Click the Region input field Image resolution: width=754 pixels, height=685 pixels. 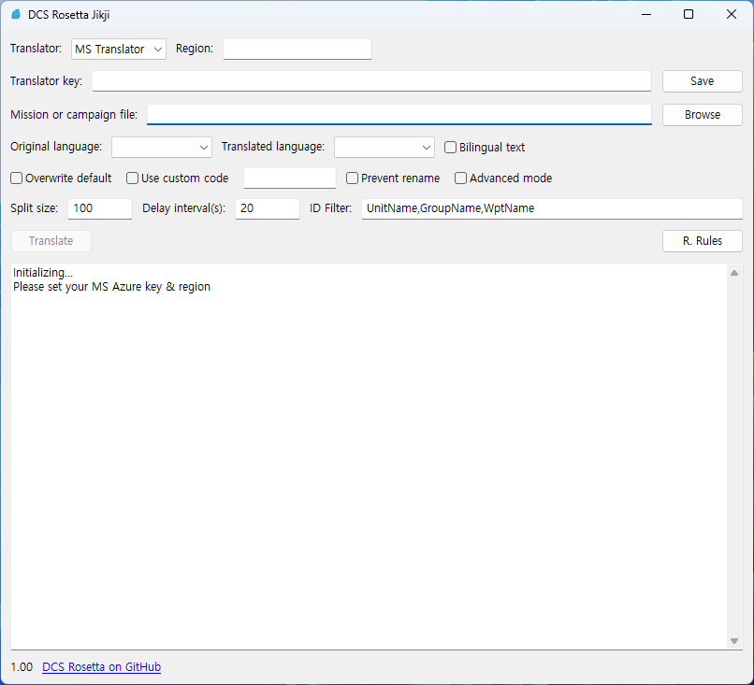click(297, 49)
